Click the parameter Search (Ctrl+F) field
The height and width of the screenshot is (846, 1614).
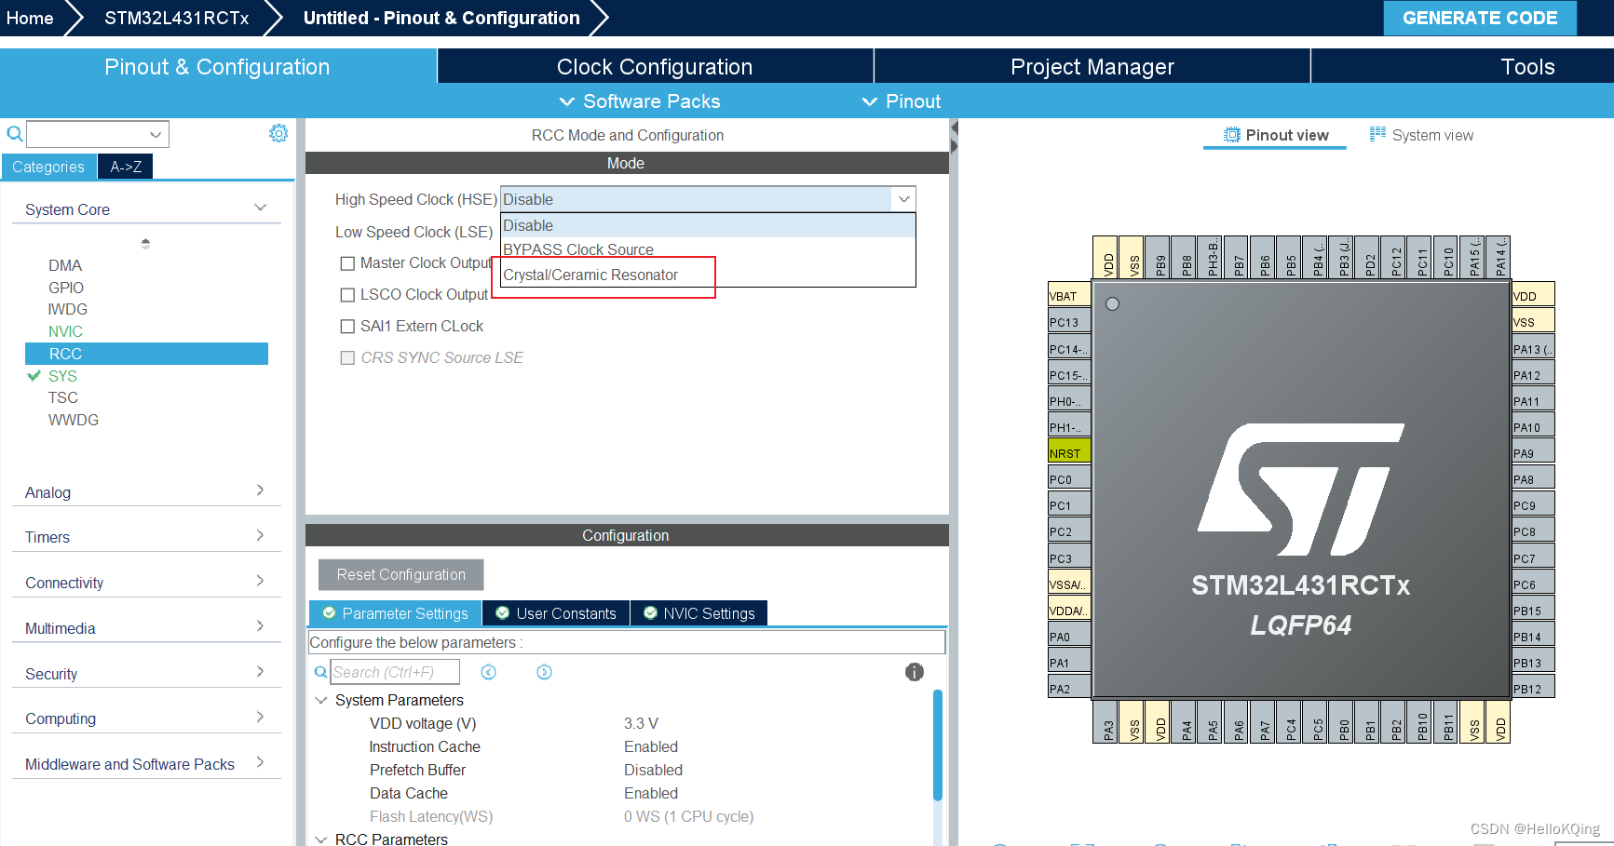pos(395,672)
